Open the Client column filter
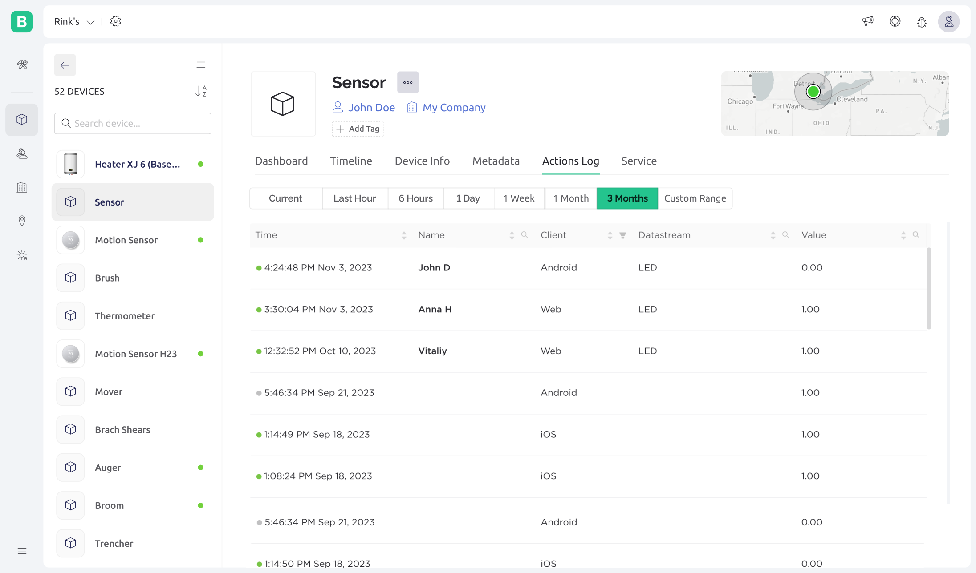Viewport: 976px width, 573px height. click(623, 235)
